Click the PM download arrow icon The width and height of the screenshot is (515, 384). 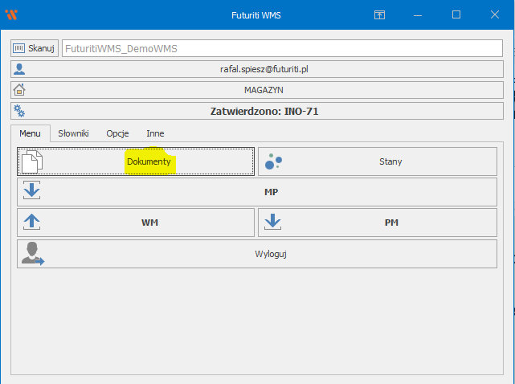click(273, 223)
